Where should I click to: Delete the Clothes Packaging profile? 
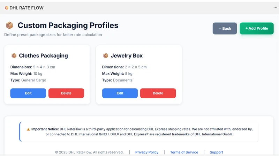click(66, 93)
